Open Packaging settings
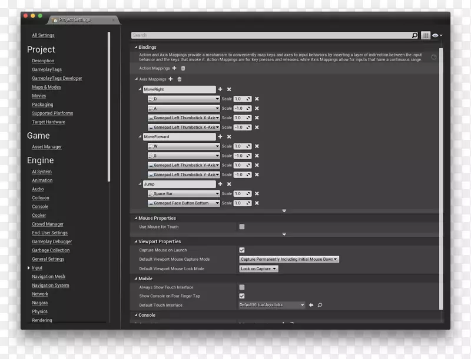 (42, 104)
